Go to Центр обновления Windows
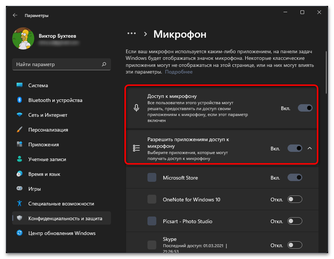 tap(62, 233)
